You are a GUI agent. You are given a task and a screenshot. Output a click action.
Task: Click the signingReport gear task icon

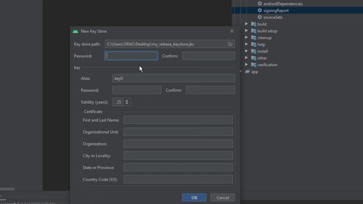pos(260,10)
